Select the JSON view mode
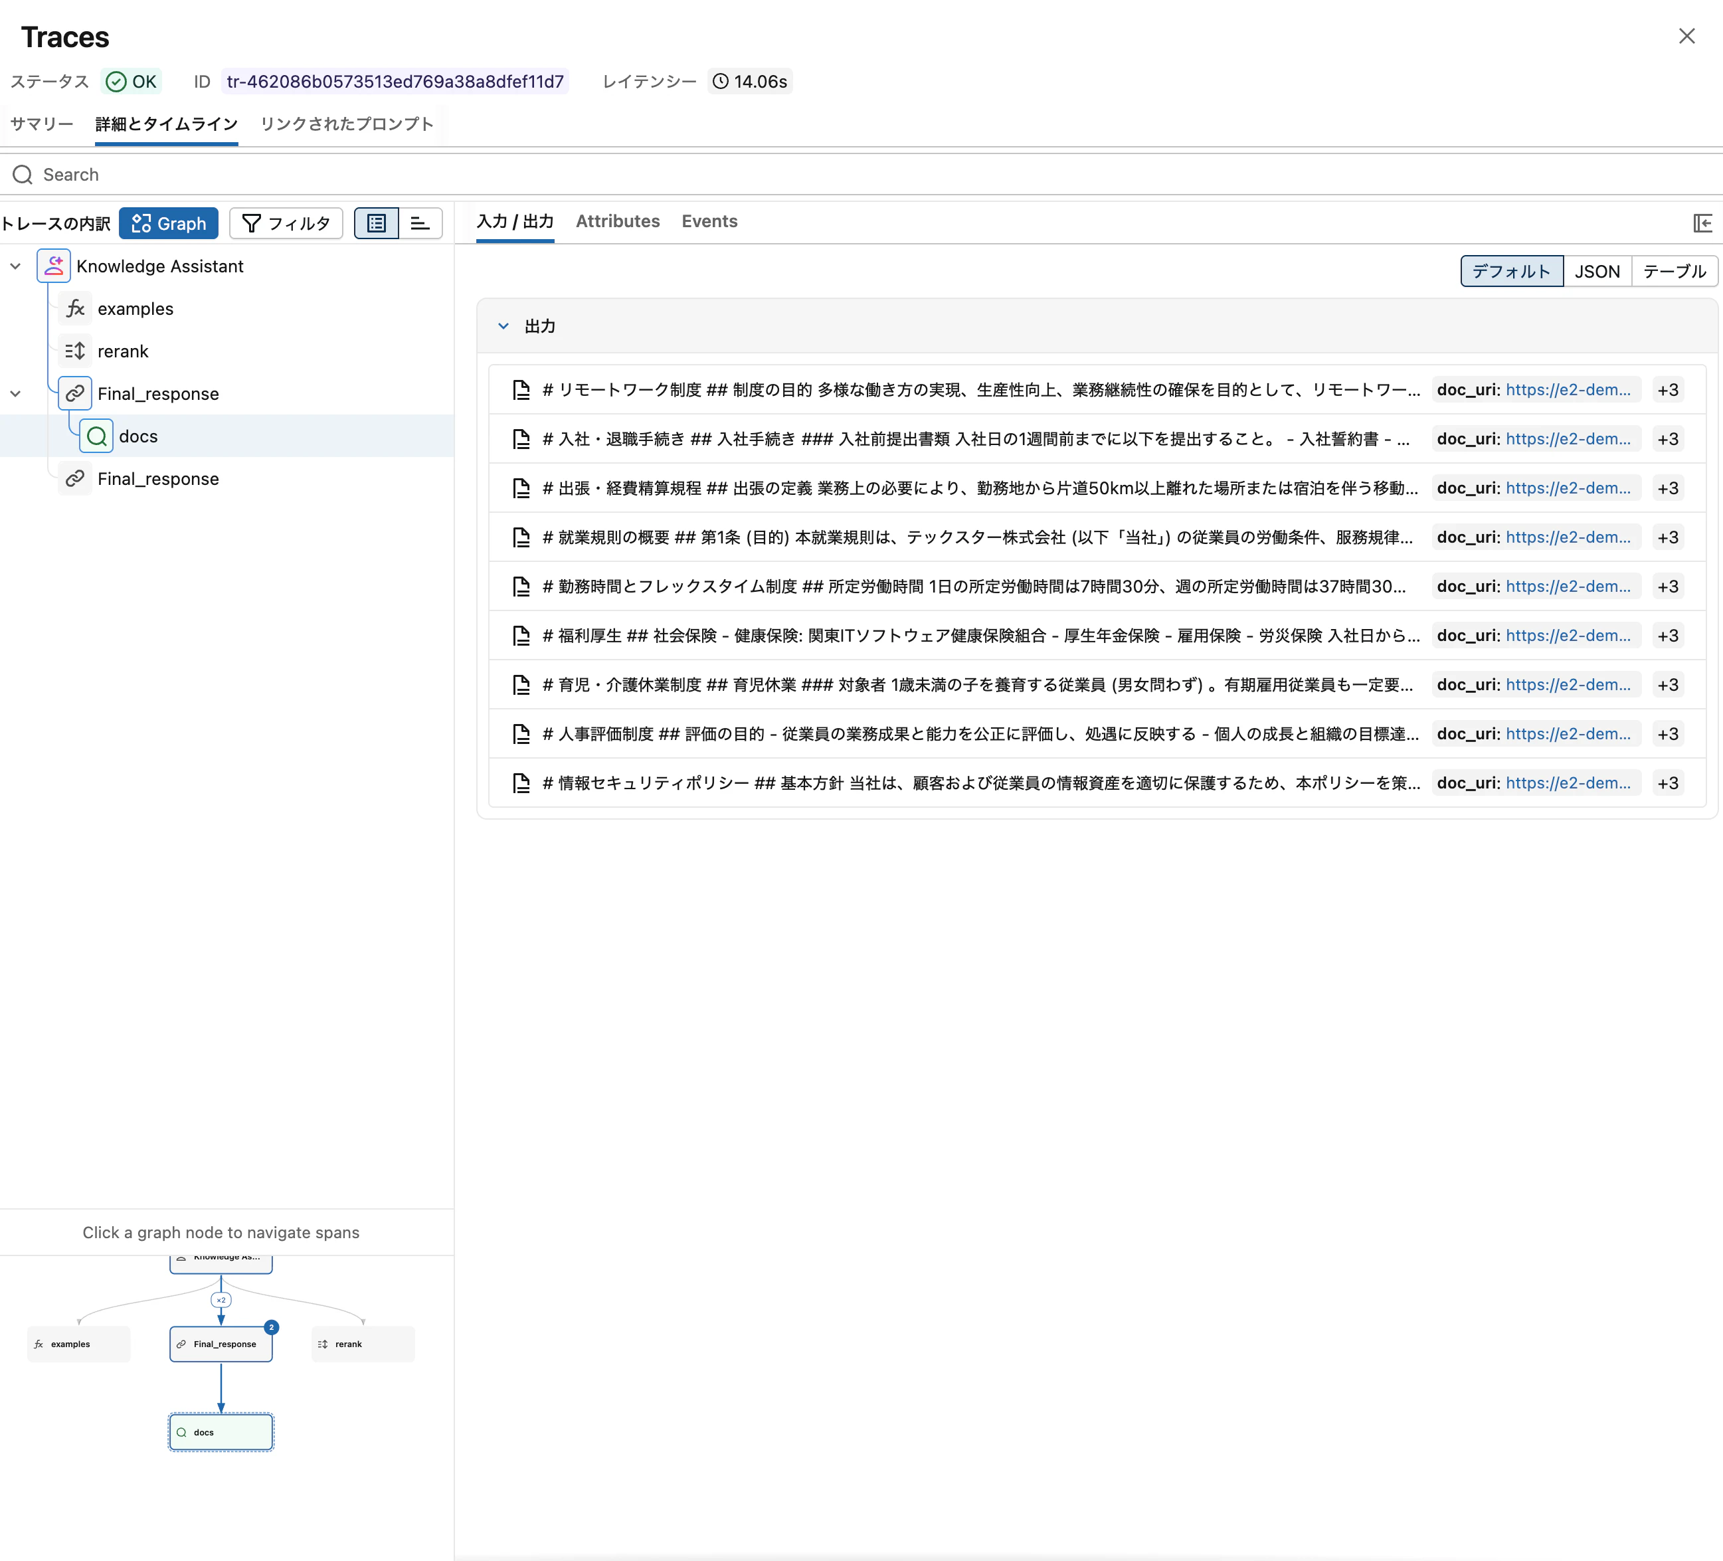 click(1597, 271)
